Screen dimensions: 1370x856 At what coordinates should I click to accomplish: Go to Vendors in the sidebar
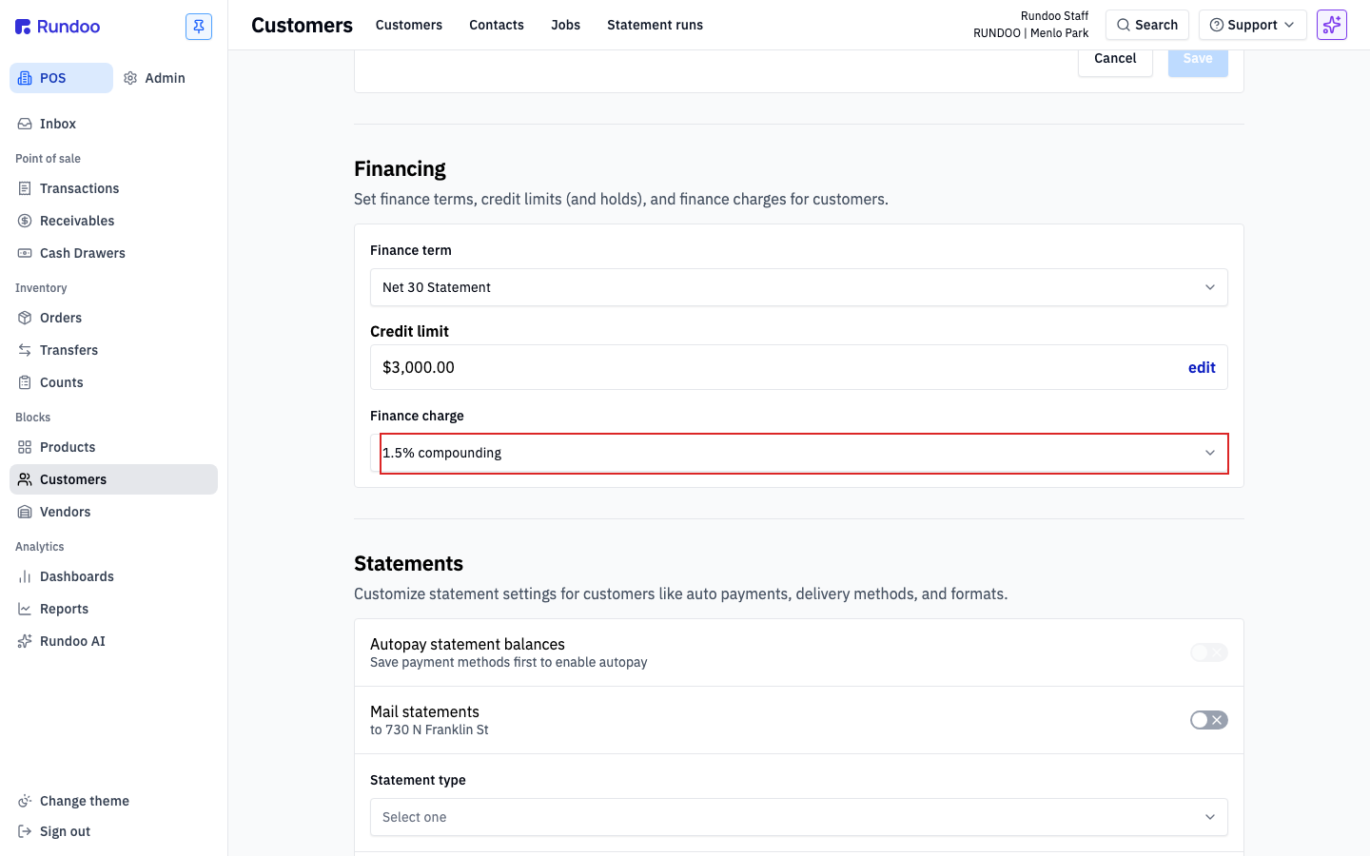click(113, 512)
